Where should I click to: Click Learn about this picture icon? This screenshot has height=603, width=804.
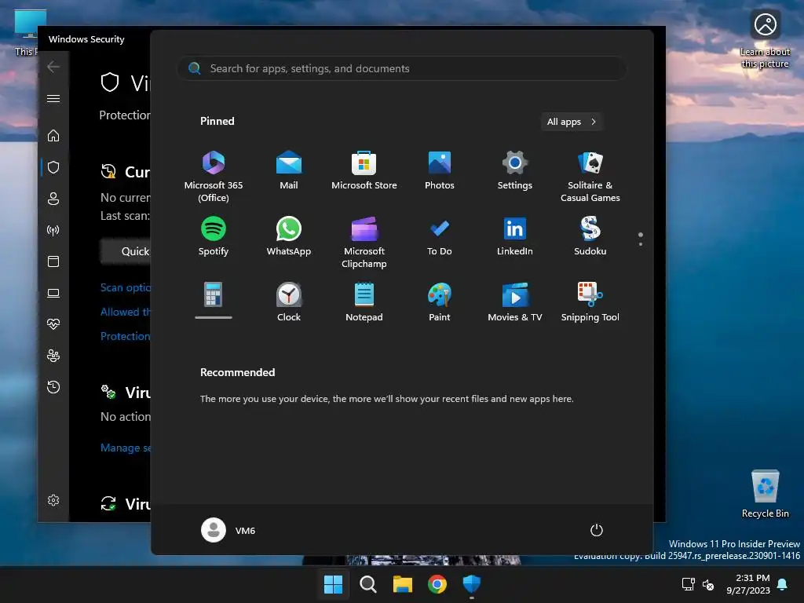(x=765, y=39)
